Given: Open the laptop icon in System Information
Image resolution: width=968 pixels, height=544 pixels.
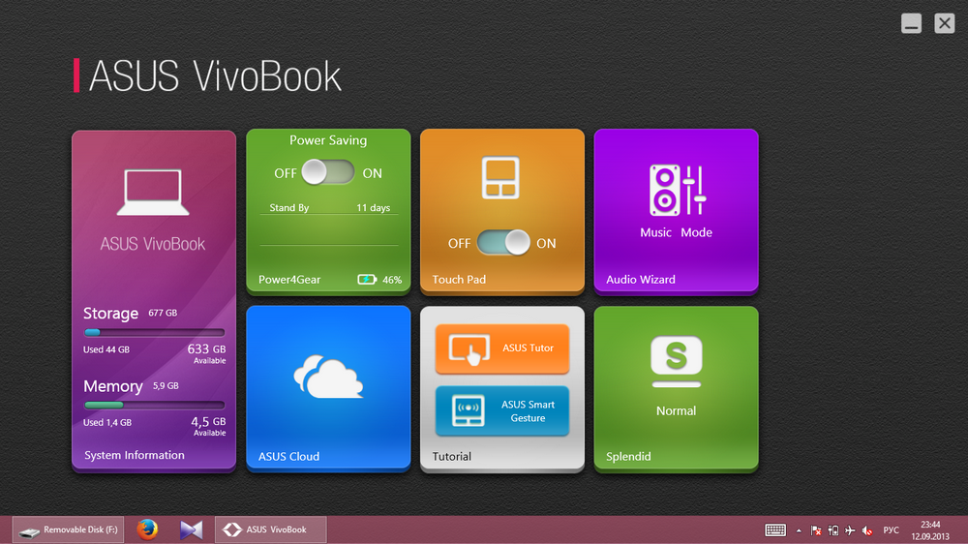Looking at the screenshot, I should [x=153, y=192].
